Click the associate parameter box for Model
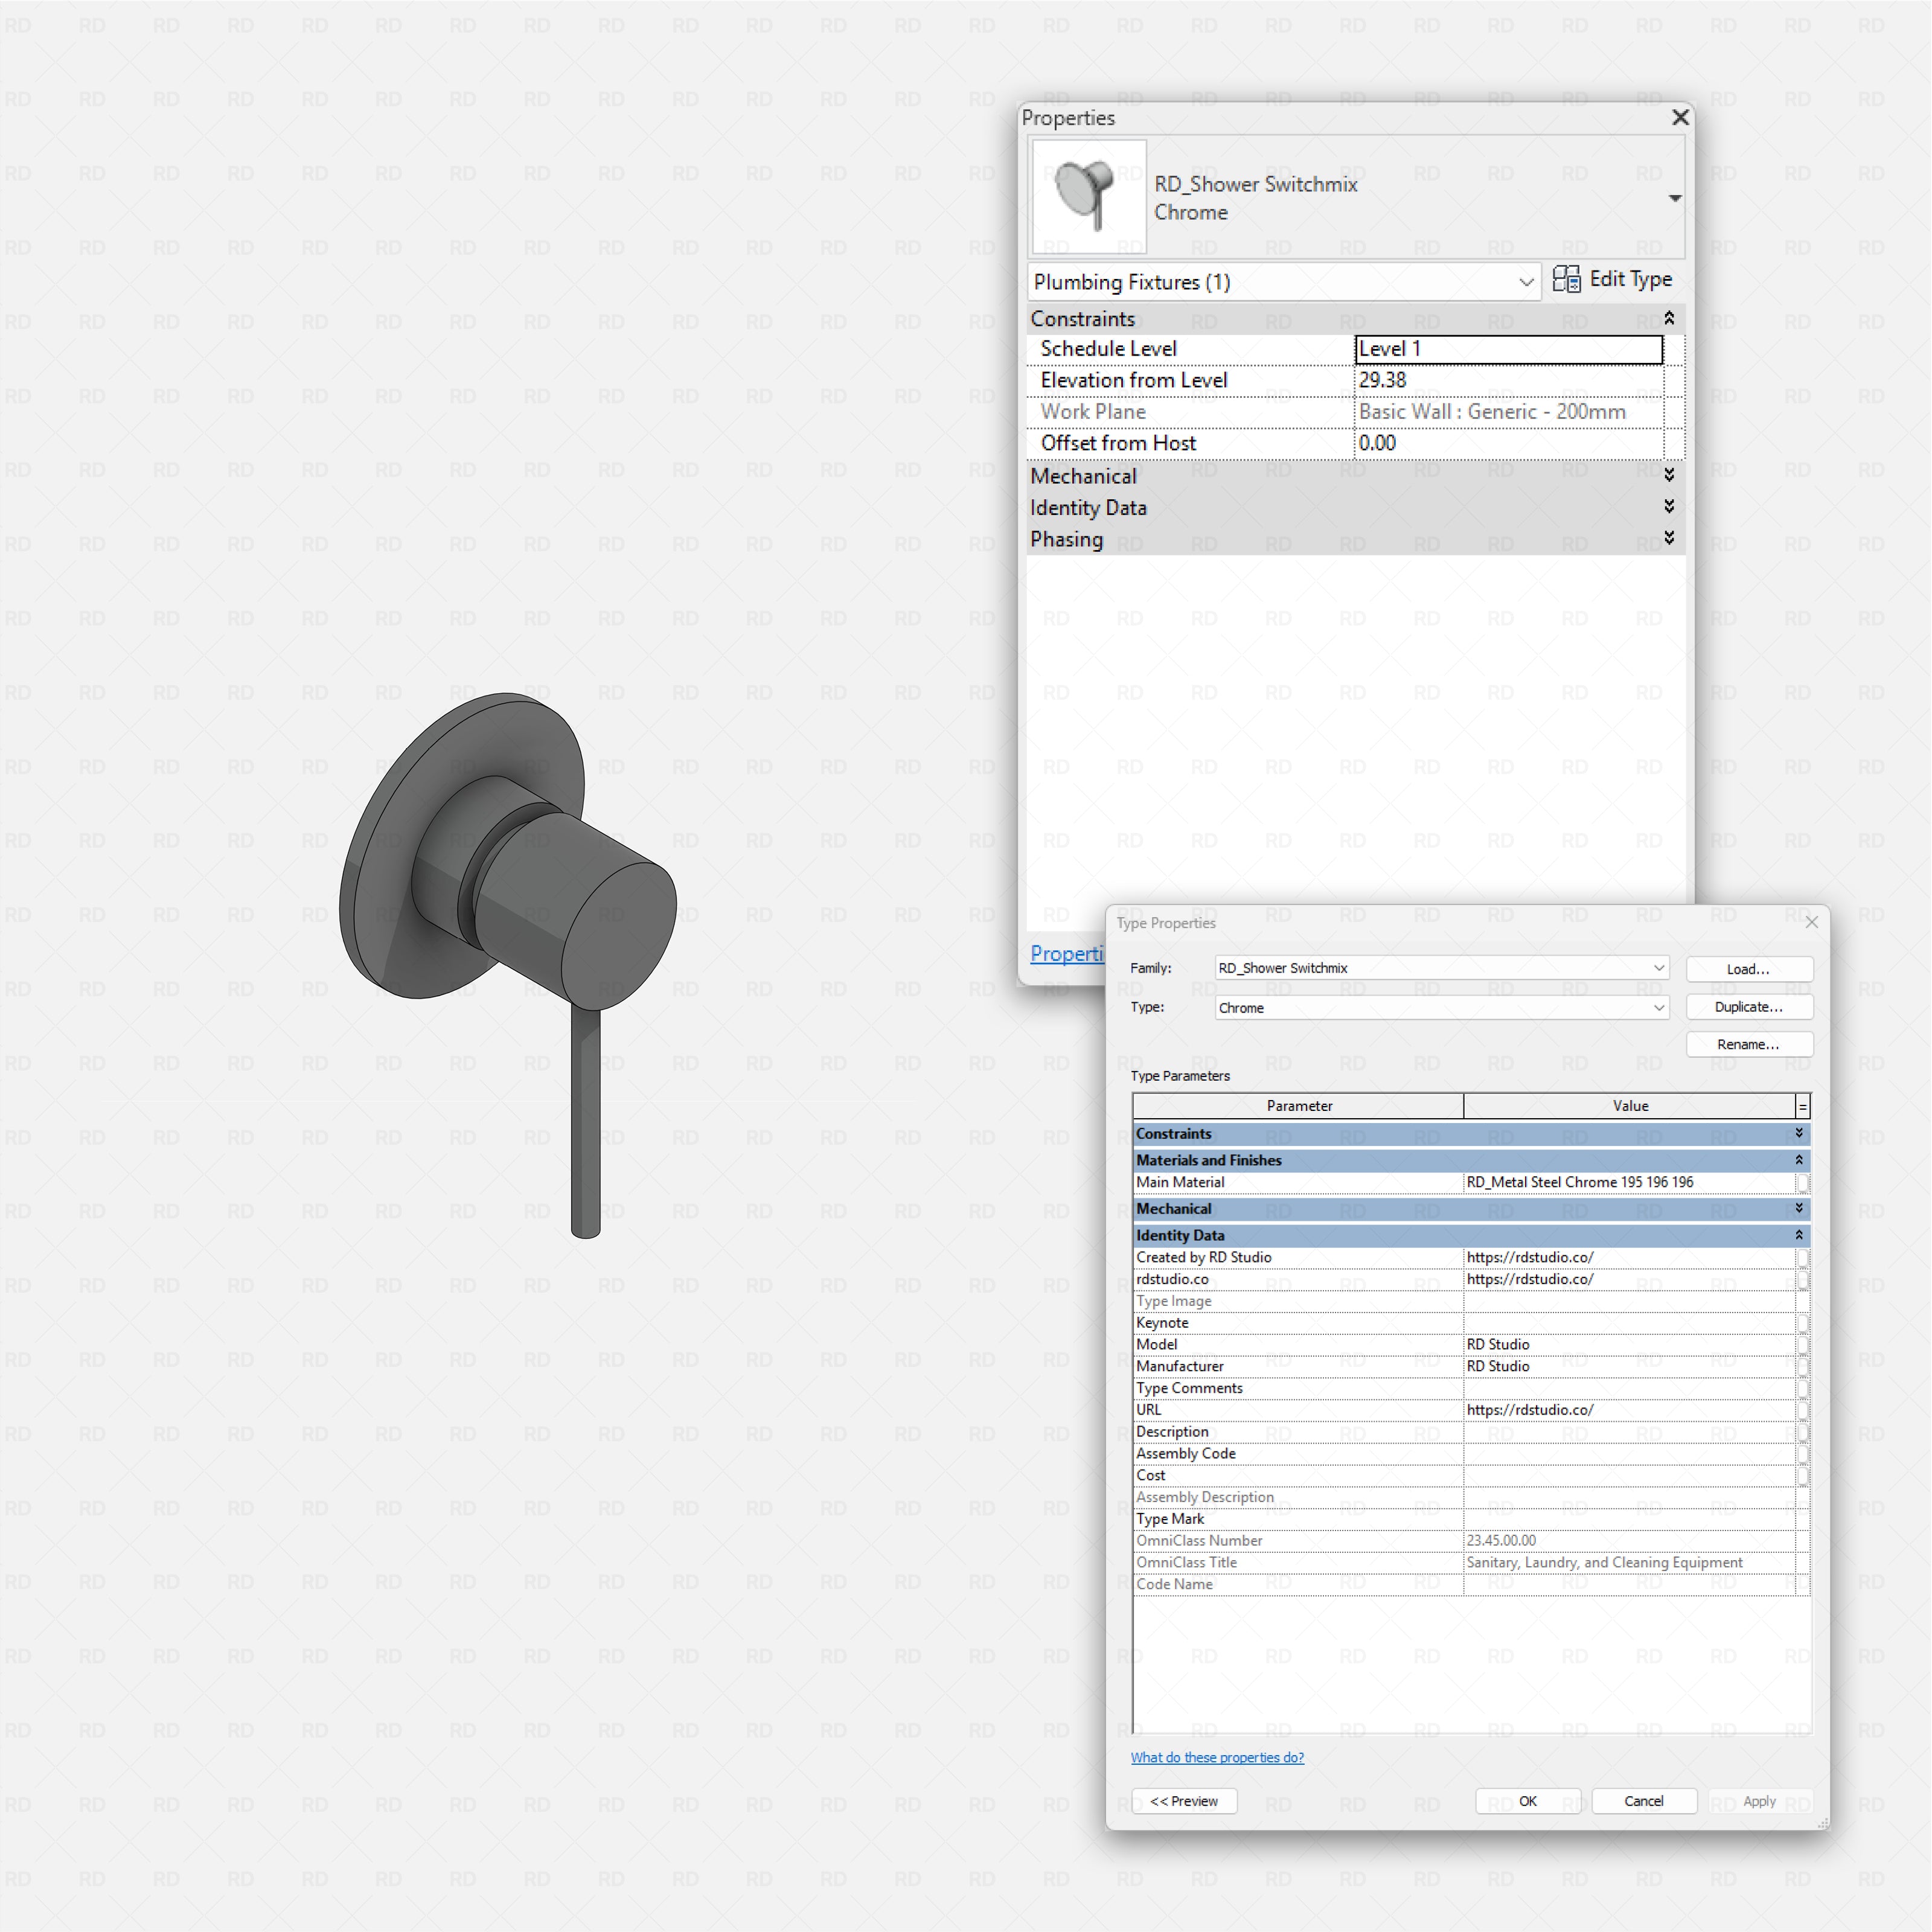 1802,1345
